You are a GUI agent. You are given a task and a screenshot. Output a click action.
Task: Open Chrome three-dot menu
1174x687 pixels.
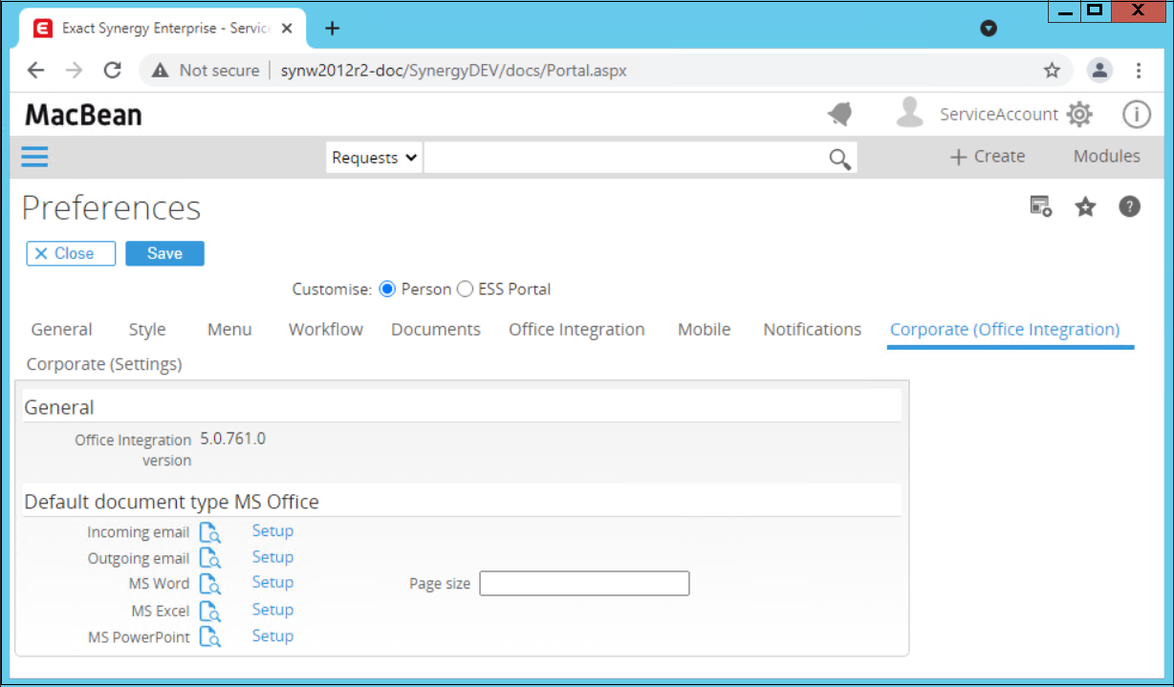pyautogui.click(x=1139, y=70)
